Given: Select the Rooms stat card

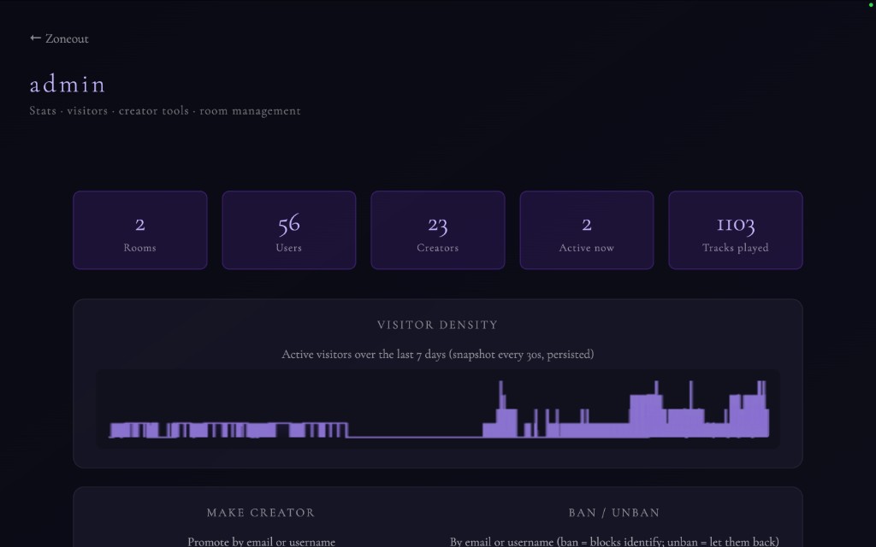Looking at the screenshot, I should point(139,231).
